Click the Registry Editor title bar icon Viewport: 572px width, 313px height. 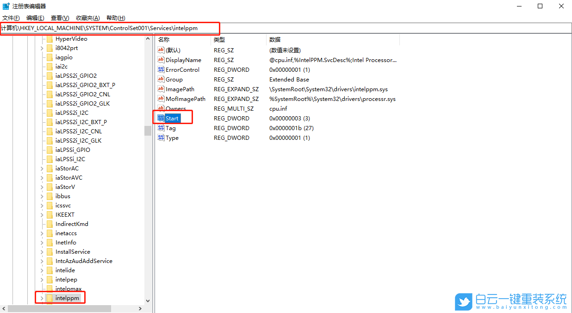[6, 6]
